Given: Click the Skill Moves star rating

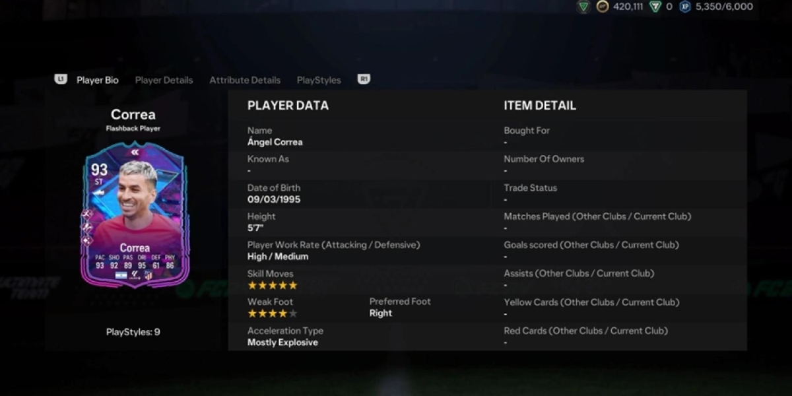Looking at the screenshot, I should coord(272,285).
